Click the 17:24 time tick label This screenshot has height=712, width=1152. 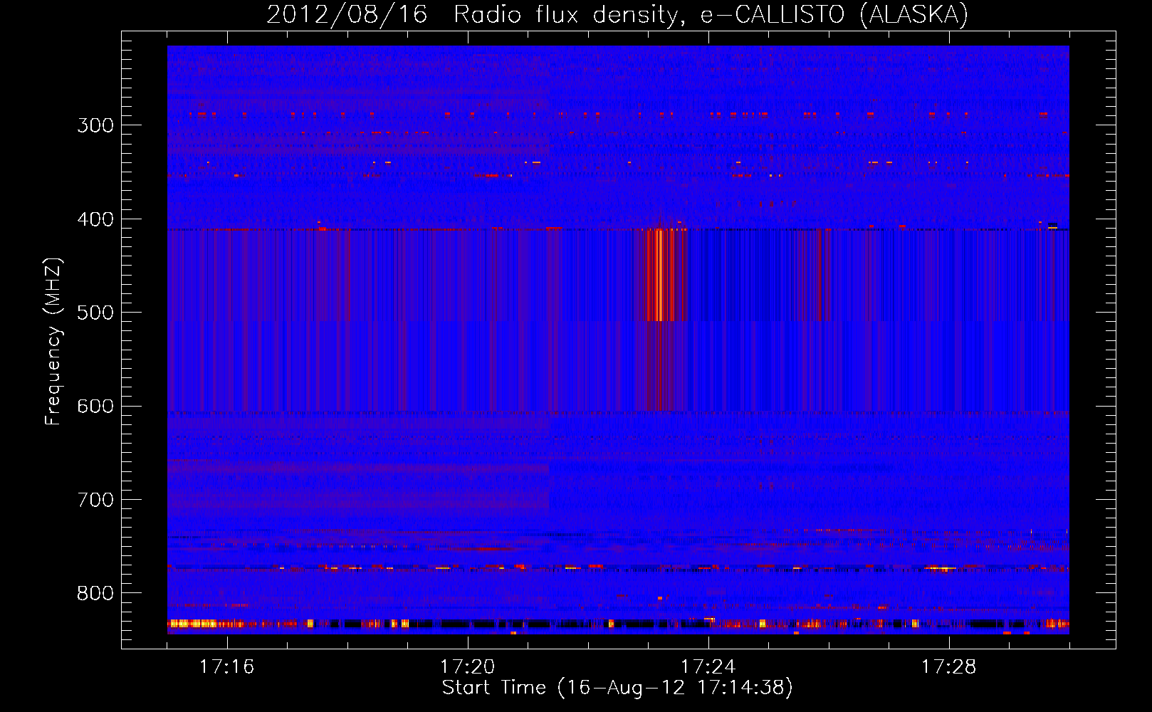point(708,667)
